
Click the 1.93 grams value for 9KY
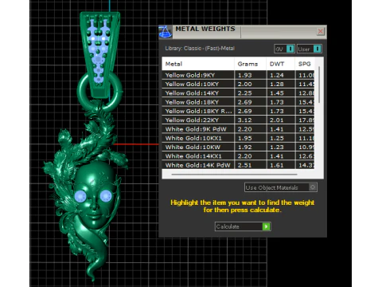click(x=244, y=75)
